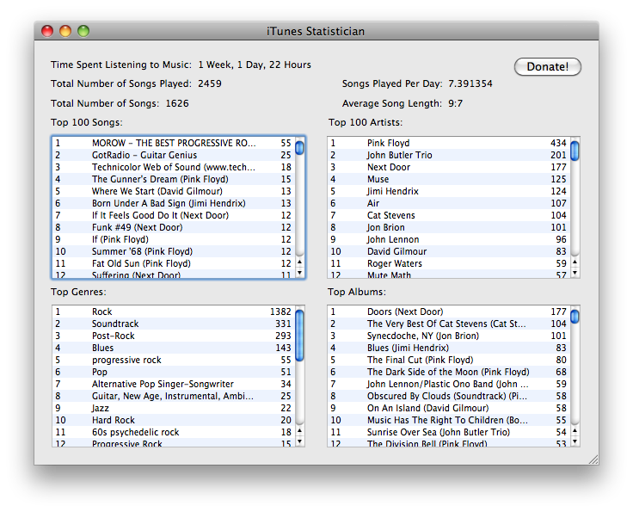
Task: Click Top Genres scrollbar thumb
Action: pos(299,335)
